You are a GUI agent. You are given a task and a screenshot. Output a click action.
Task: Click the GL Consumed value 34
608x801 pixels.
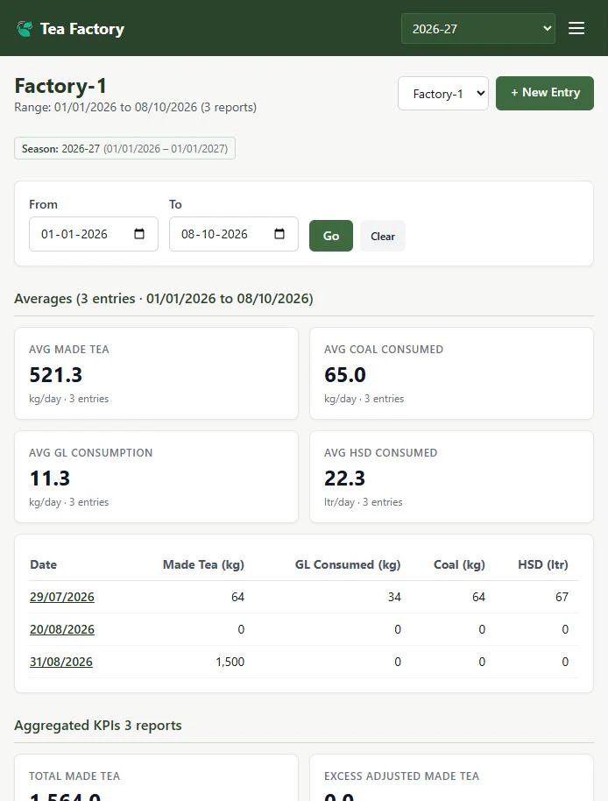click(x=394, y=597)
